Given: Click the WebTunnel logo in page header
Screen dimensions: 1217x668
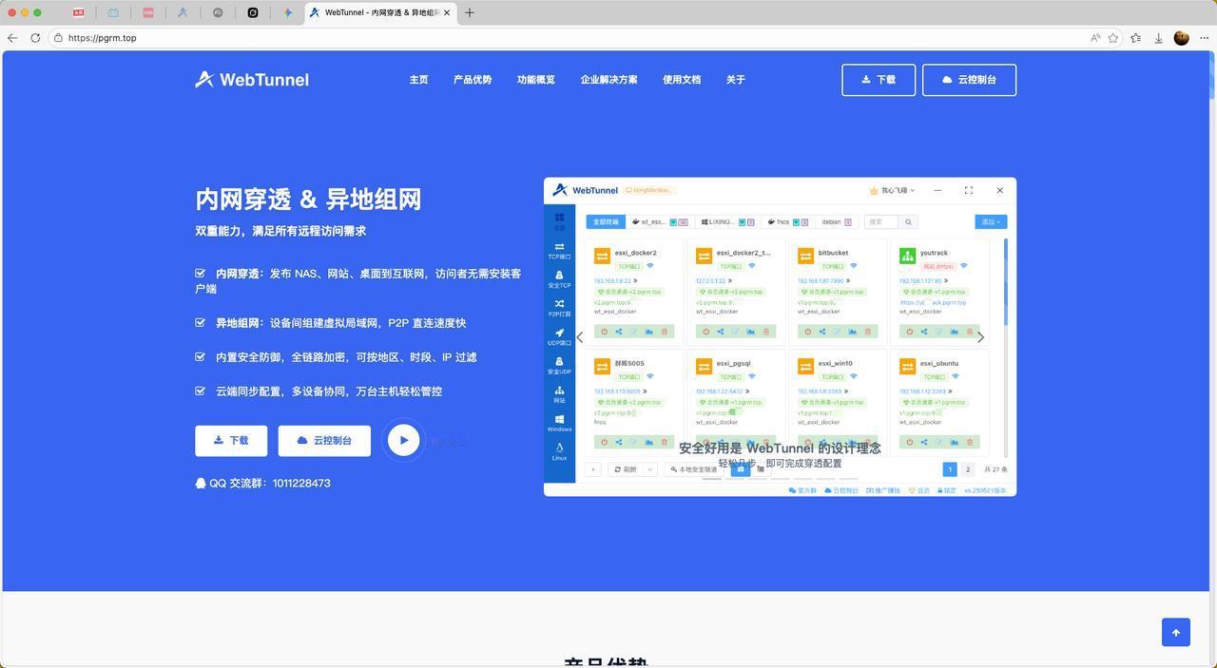Looking at the screenshot, I should point(252,80).
